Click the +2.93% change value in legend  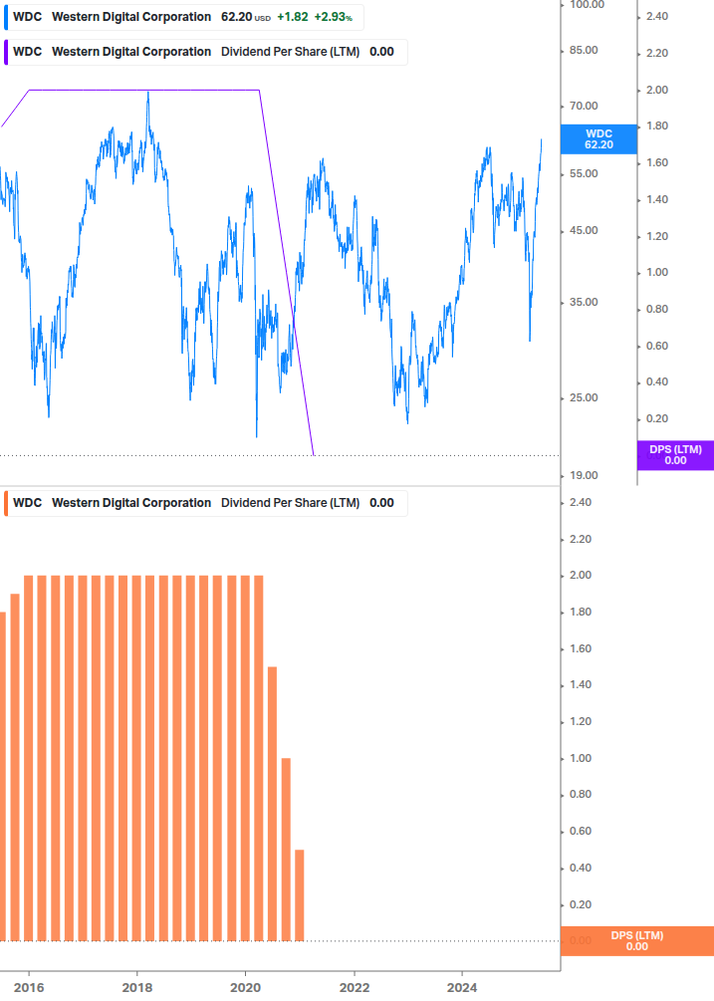333,17
